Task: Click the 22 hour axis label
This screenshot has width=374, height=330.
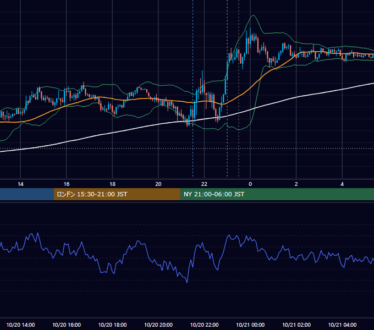Action: coord(204,184)
